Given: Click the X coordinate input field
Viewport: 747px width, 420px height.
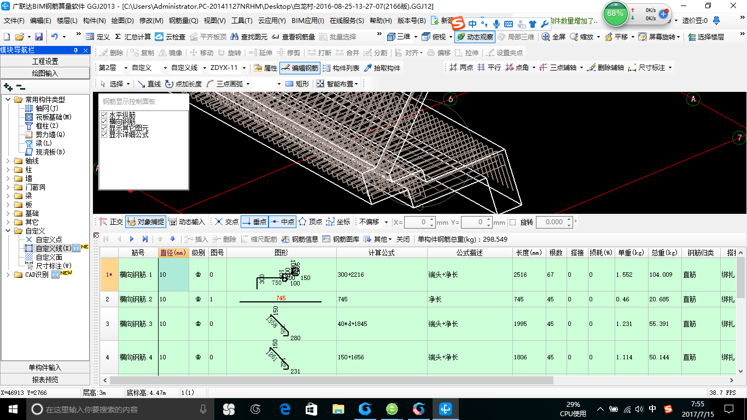Looking at the screenshot, I should coord(419,222).
